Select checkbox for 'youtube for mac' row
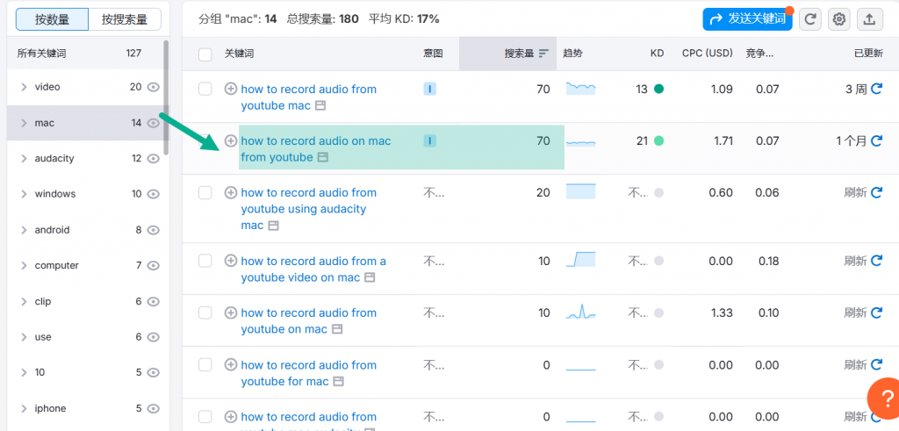 pyautogui.click(x=205, y=364)
